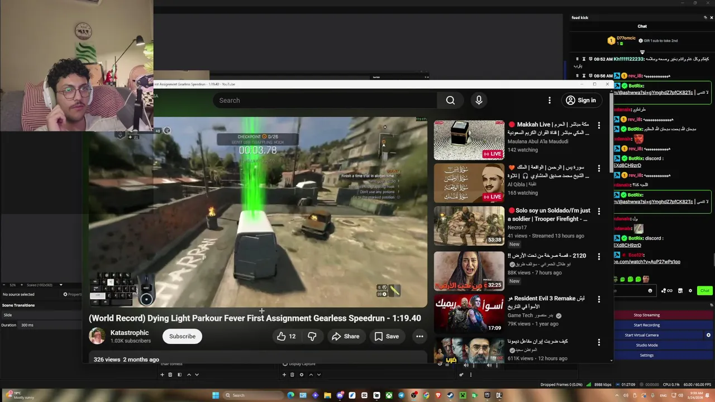Move scene up arrow in Scenes dock

coord(189,375)
